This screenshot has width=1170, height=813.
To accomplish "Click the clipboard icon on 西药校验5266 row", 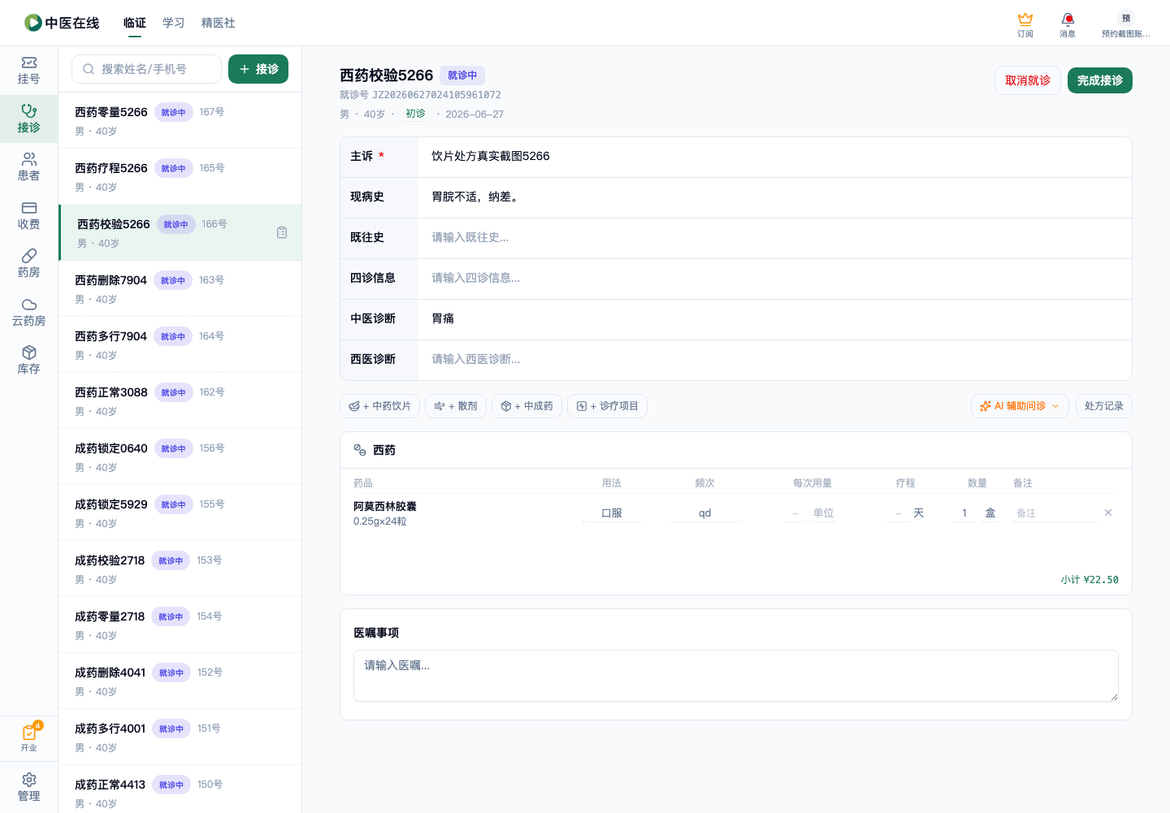I will coord(282,232).
